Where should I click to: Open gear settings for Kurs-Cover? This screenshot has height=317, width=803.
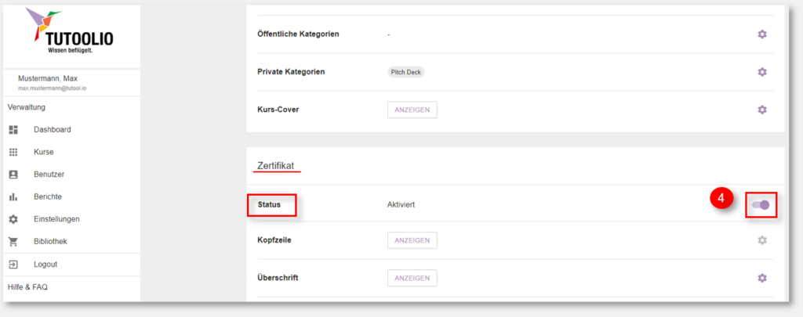coord(762,110)
